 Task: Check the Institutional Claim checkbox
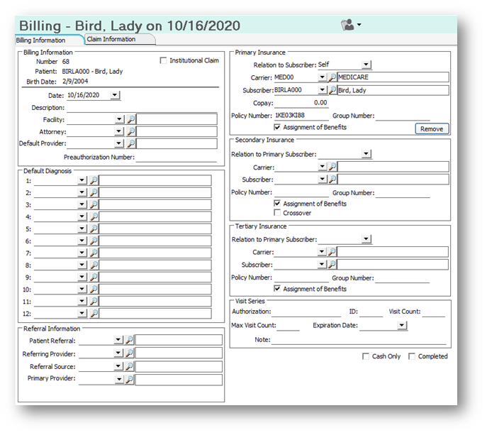pos(163,60)
